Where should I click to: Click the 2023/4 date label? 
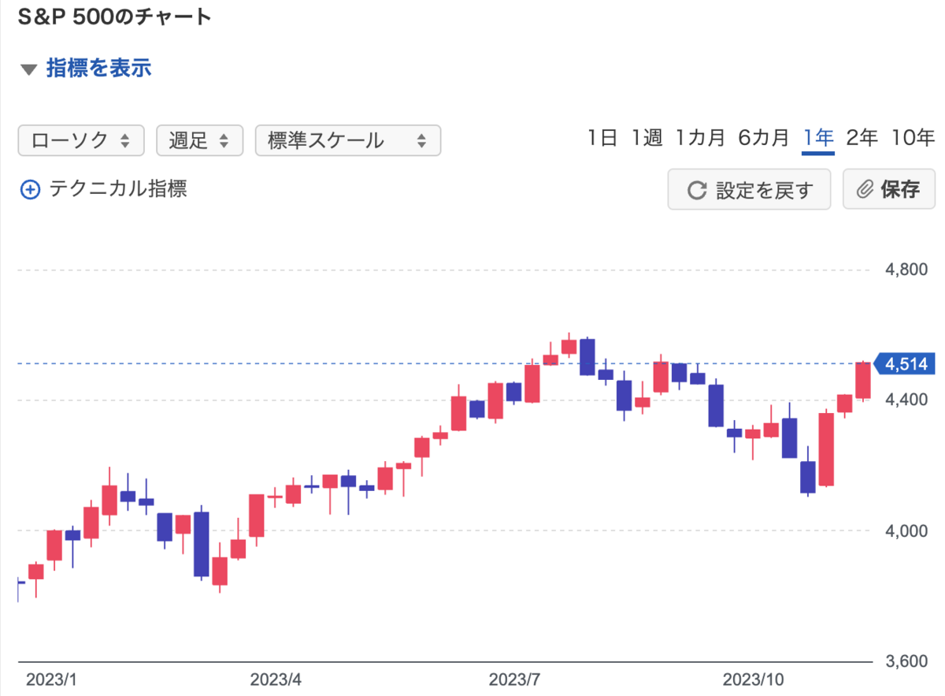click(x=276, y=679)
